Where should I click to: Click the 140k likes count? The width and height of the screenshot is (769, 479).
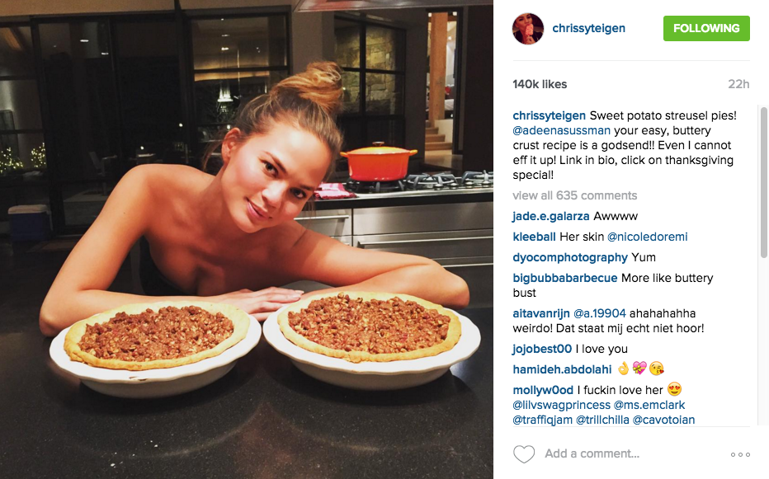(x=540, y=84)
